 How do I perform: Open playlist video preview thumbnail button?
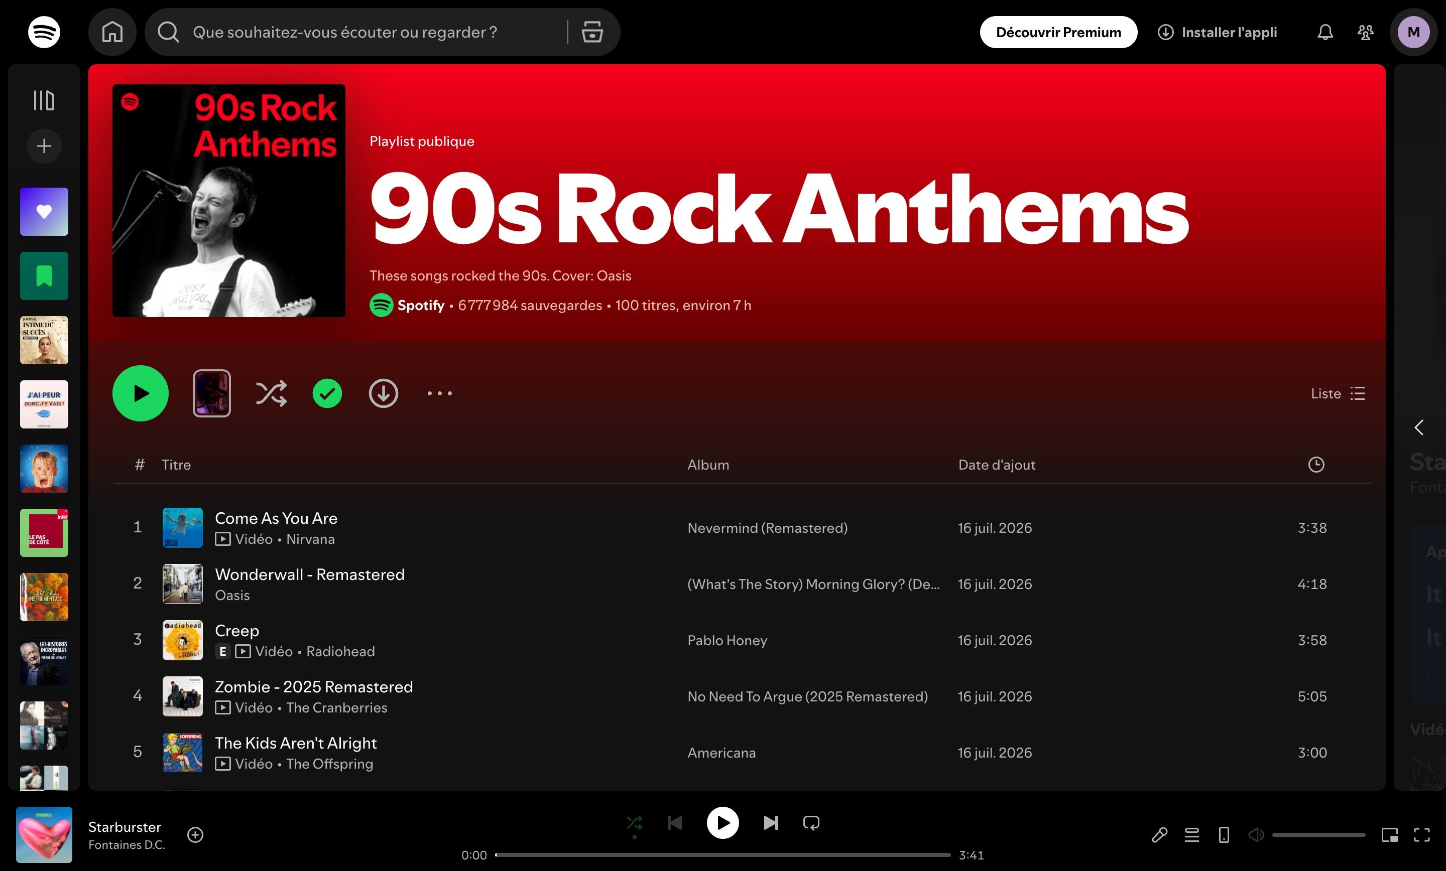click(x=212, y=393)
